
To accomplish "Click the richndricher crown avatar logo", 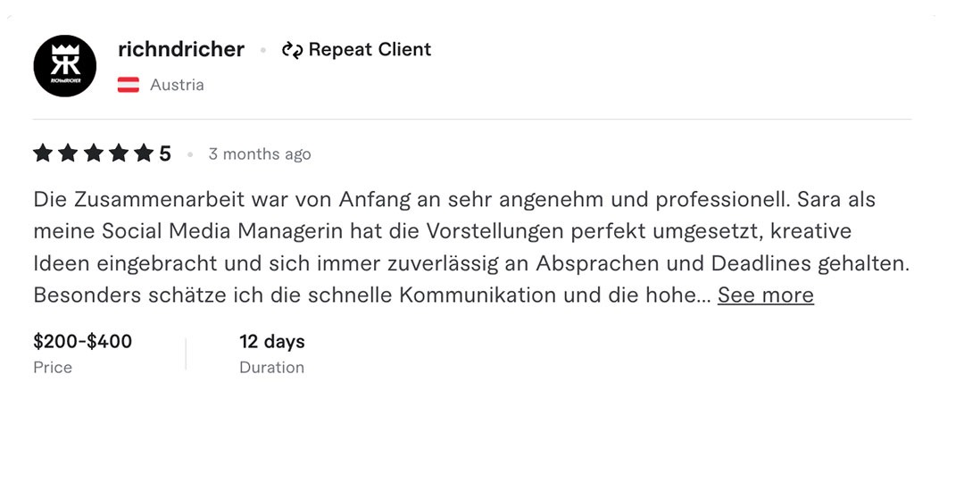I will pyautogui.click(x=64, y=65).
